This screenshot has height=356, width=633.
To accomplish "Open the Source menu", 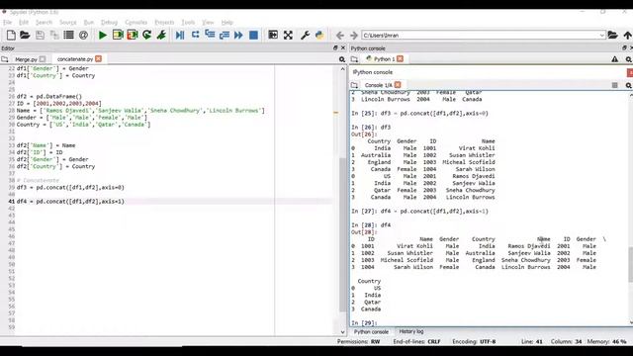I will coord(68,22).
